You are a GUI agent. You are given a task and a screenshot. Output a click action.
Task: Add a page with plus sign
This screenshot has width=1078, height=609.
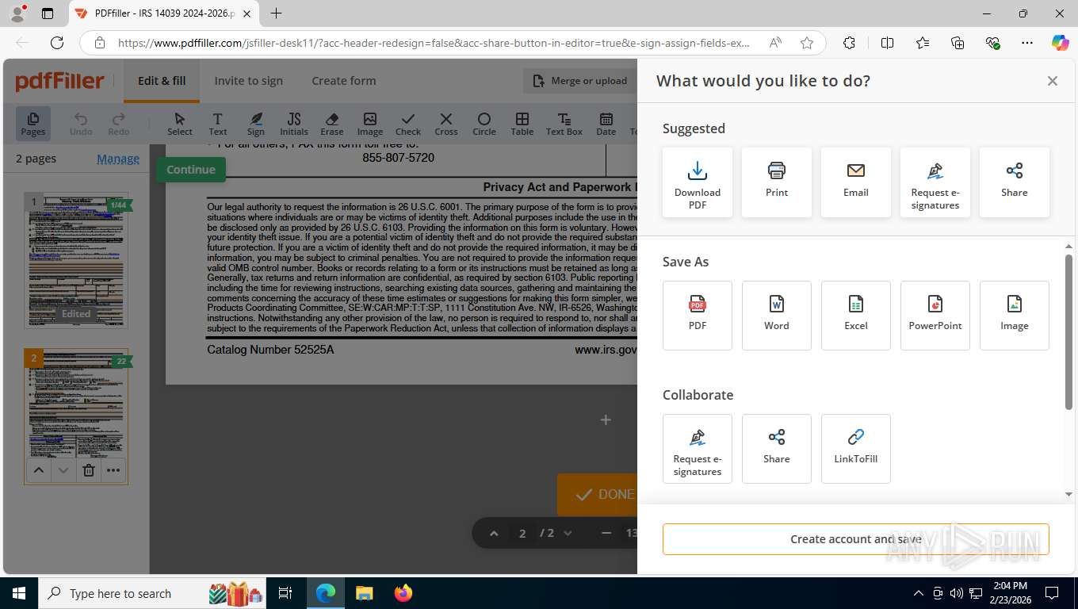[606, 419]
